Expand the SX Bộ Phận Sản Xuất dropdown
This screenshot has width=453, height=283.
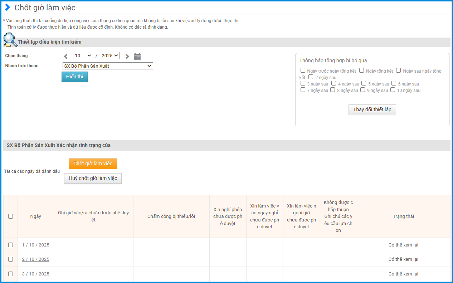tap(107, 66)
